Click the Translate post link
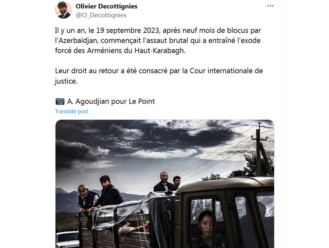Viewport: 329px width, 248px height. pos(72,111)
